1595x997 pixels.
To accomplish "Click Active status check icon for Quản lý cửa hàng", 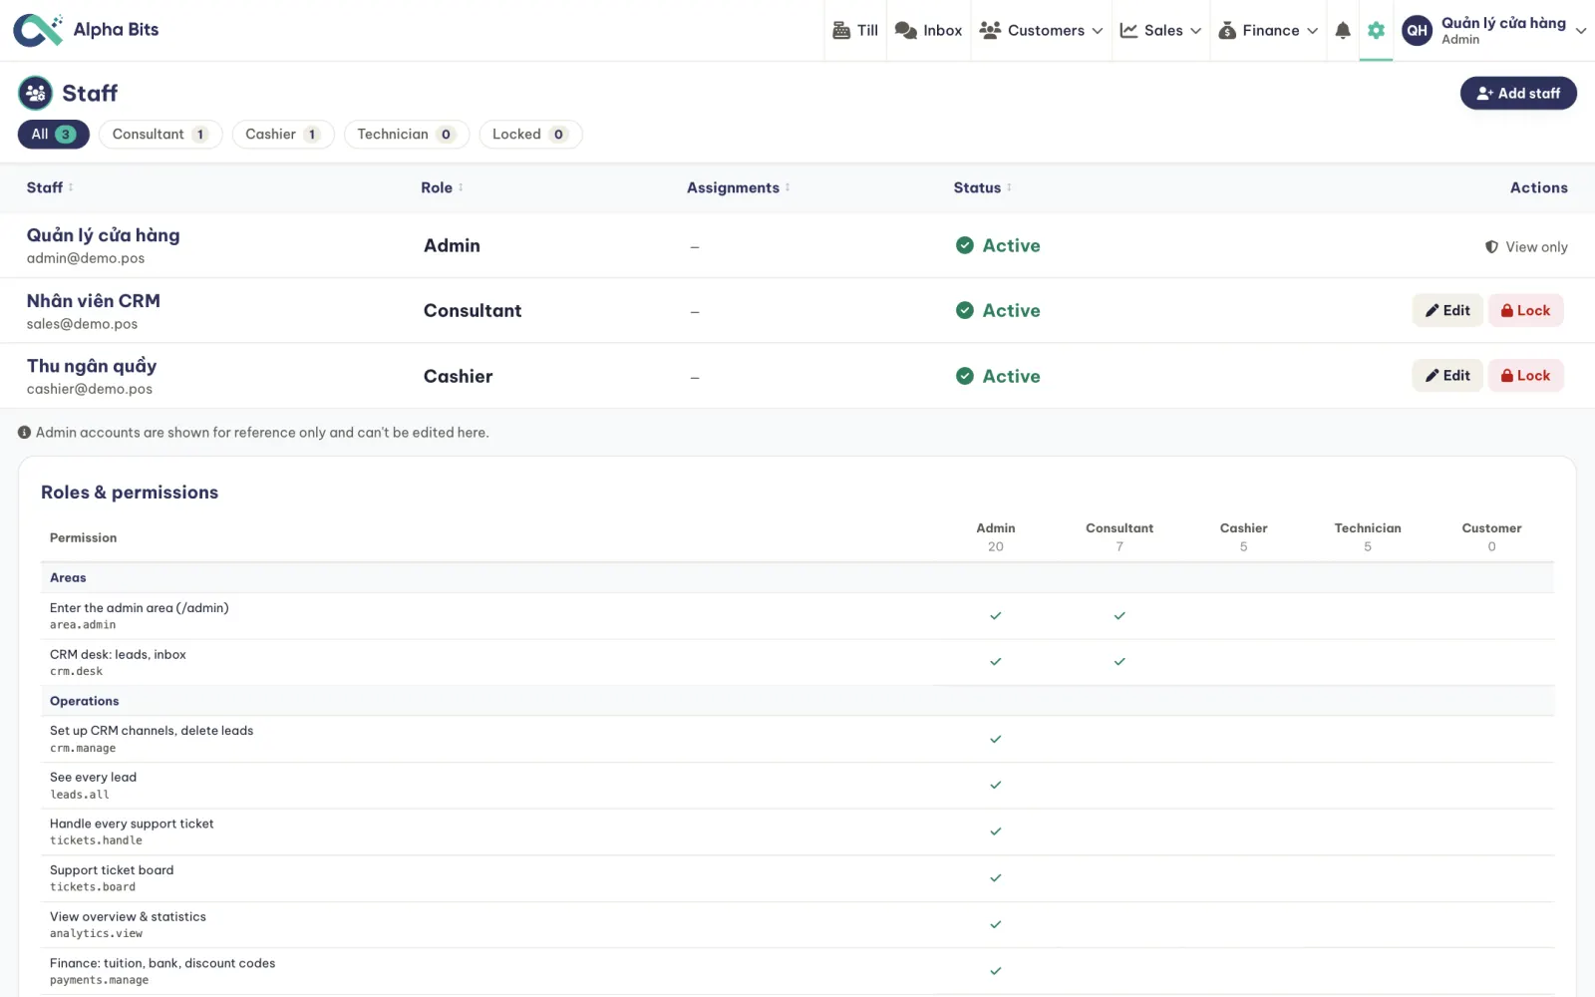I will click(964, 245).
